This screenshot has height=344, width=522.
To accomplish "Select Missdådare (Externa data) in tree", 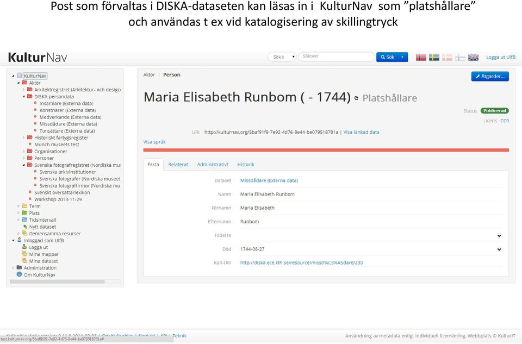I will coord(69,124).
